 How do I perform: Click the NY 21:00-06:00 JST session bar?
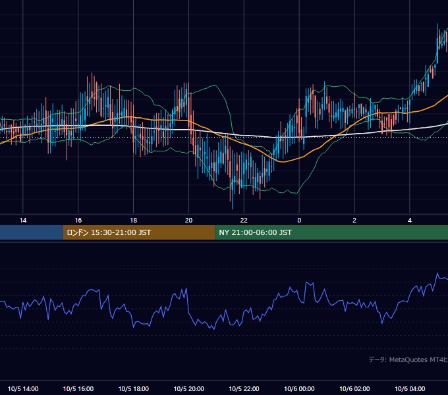331,232
